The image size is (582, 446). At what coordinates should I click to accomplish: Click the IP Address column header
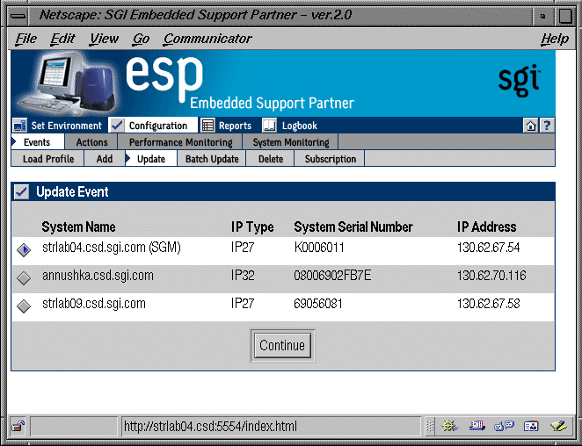click(486, 227)
